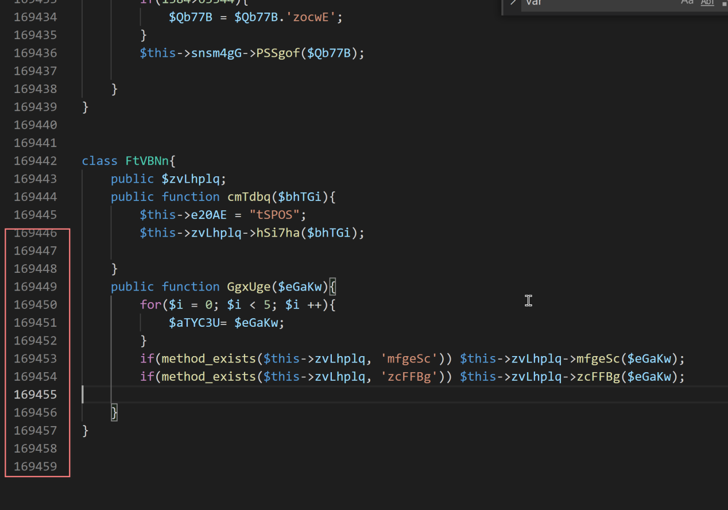The width and height of the screenshot is (728, 510).
Task: Click line number 169459 in the gutter
Action: [35, 466]
